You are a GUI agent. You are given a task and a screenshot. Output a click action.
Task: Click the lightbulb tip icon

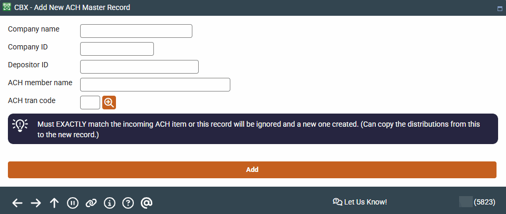tap(20, 125)
